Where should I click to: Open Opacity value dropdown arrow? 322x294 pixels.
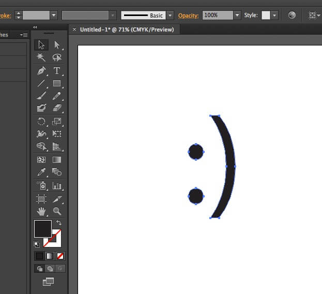click(237, 15)
